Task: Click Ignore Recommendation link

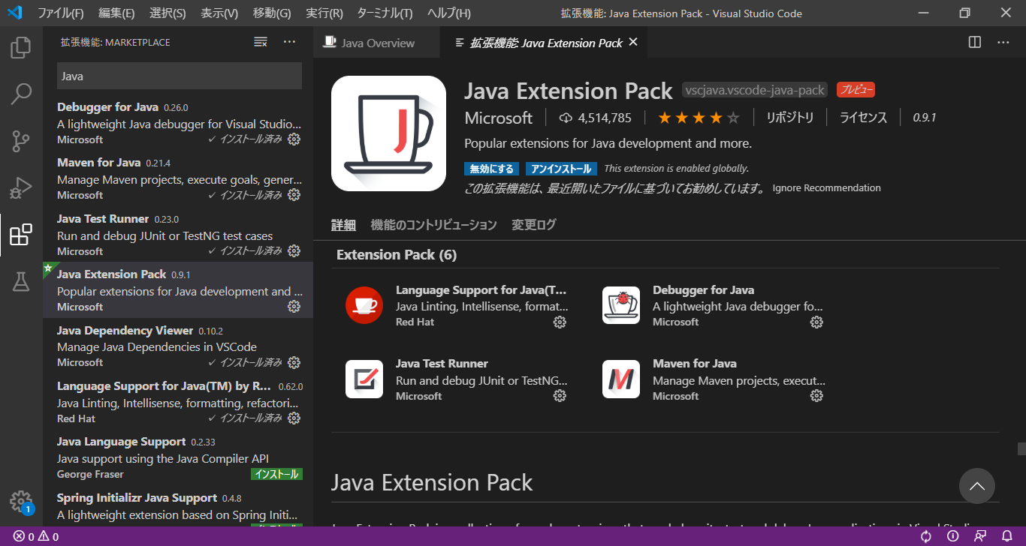Action: pyautogui.click(x=826, y=188)
